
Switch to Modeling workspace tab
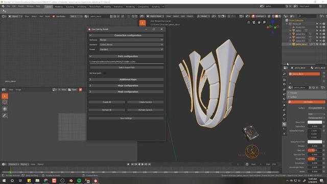[59, 7]
